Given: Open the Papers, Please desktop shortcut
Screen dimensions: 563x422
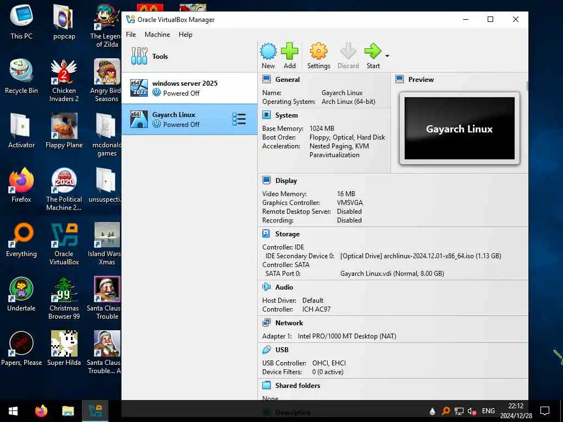Looking at the screenshot, I should click(21, 348).
